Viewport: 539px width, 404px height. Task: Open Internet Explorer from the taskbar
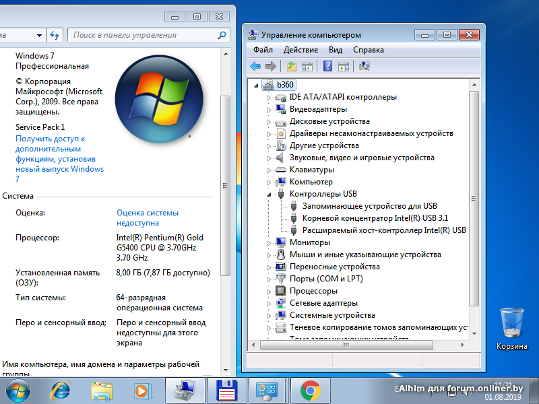click(62, 390)
